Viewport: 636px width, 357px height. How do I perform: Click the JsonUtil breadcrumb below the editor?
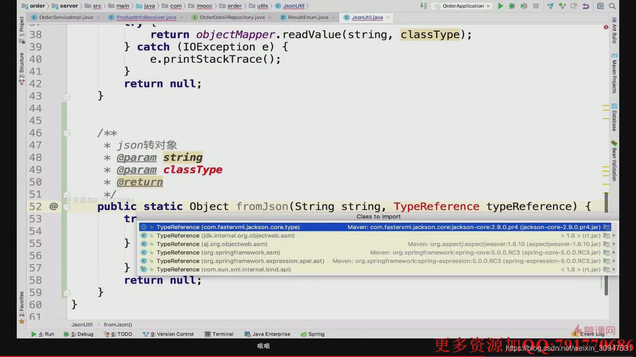82,324
